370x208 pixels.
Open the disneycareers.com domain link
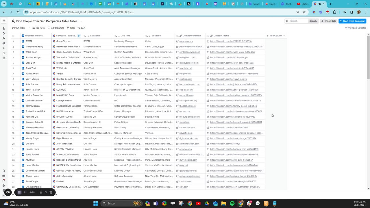pos(189,63)
